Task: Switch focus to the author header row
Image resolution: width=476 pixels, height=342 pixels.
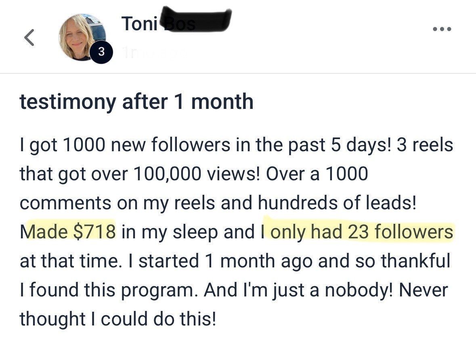Action: (161, 36)
